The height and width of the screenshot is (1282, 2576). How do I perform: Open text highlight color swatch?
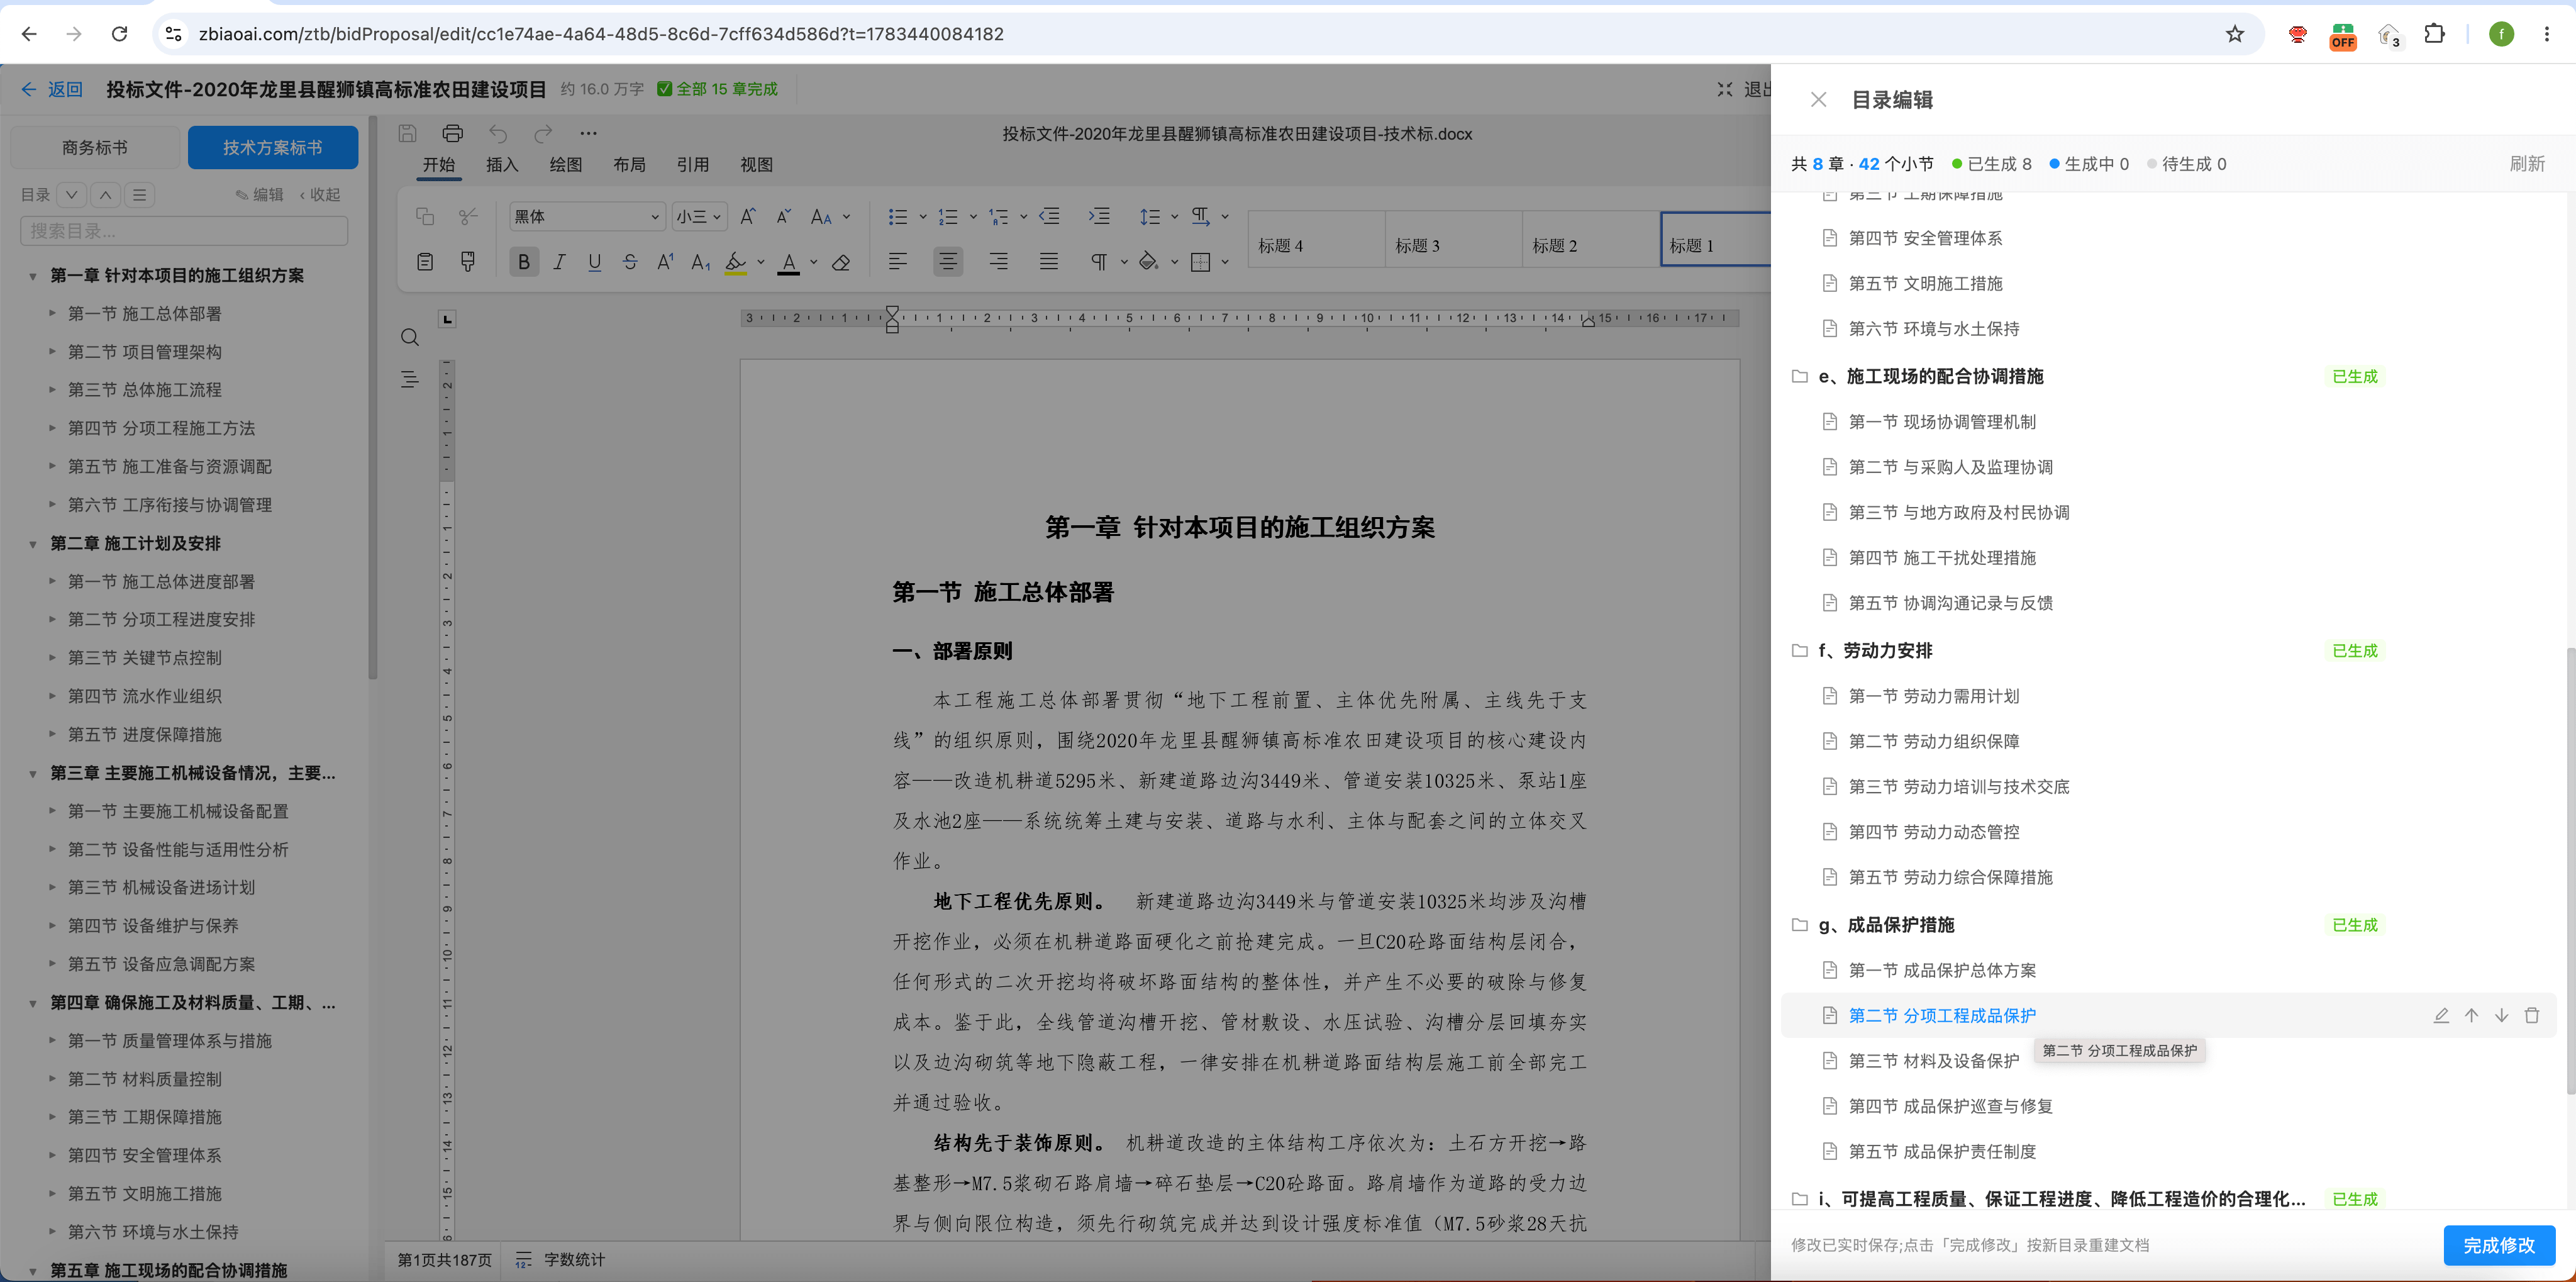(736, 262)
